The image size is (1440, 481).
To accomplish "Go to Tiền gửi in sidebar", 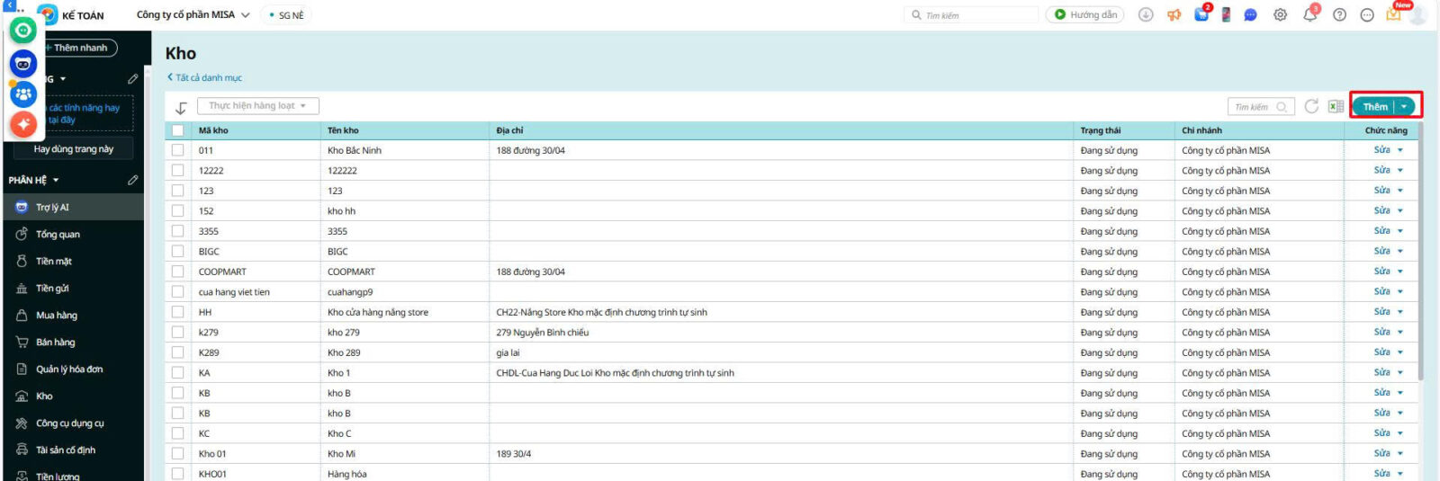I will point(52,289).
